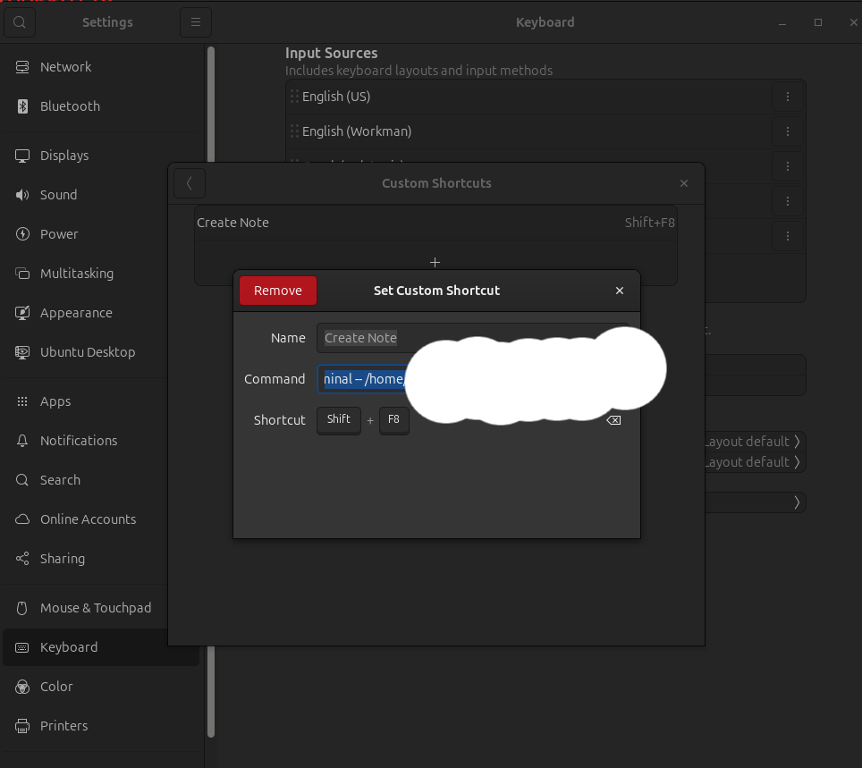
Task: Click the F8 key cap in Shortcut
Action: [393, 420]
